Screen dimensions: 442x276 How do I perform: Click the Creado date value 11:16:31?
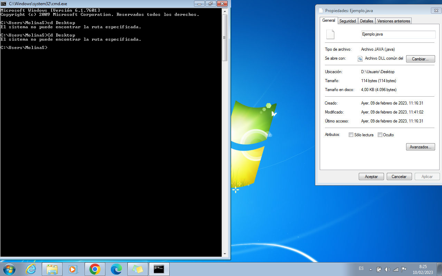(x=392, y=103)
